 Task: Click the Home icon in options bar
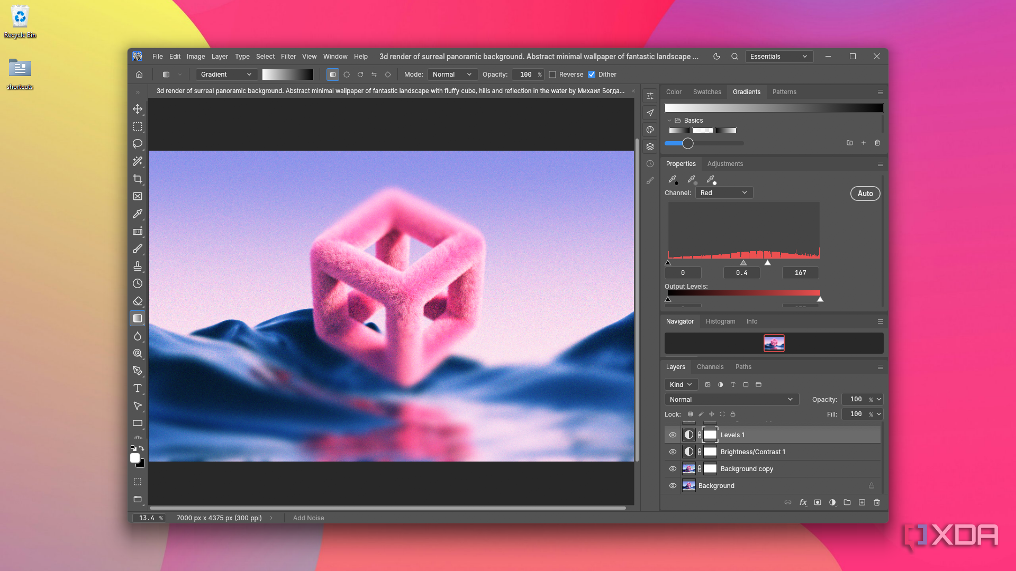139,75
